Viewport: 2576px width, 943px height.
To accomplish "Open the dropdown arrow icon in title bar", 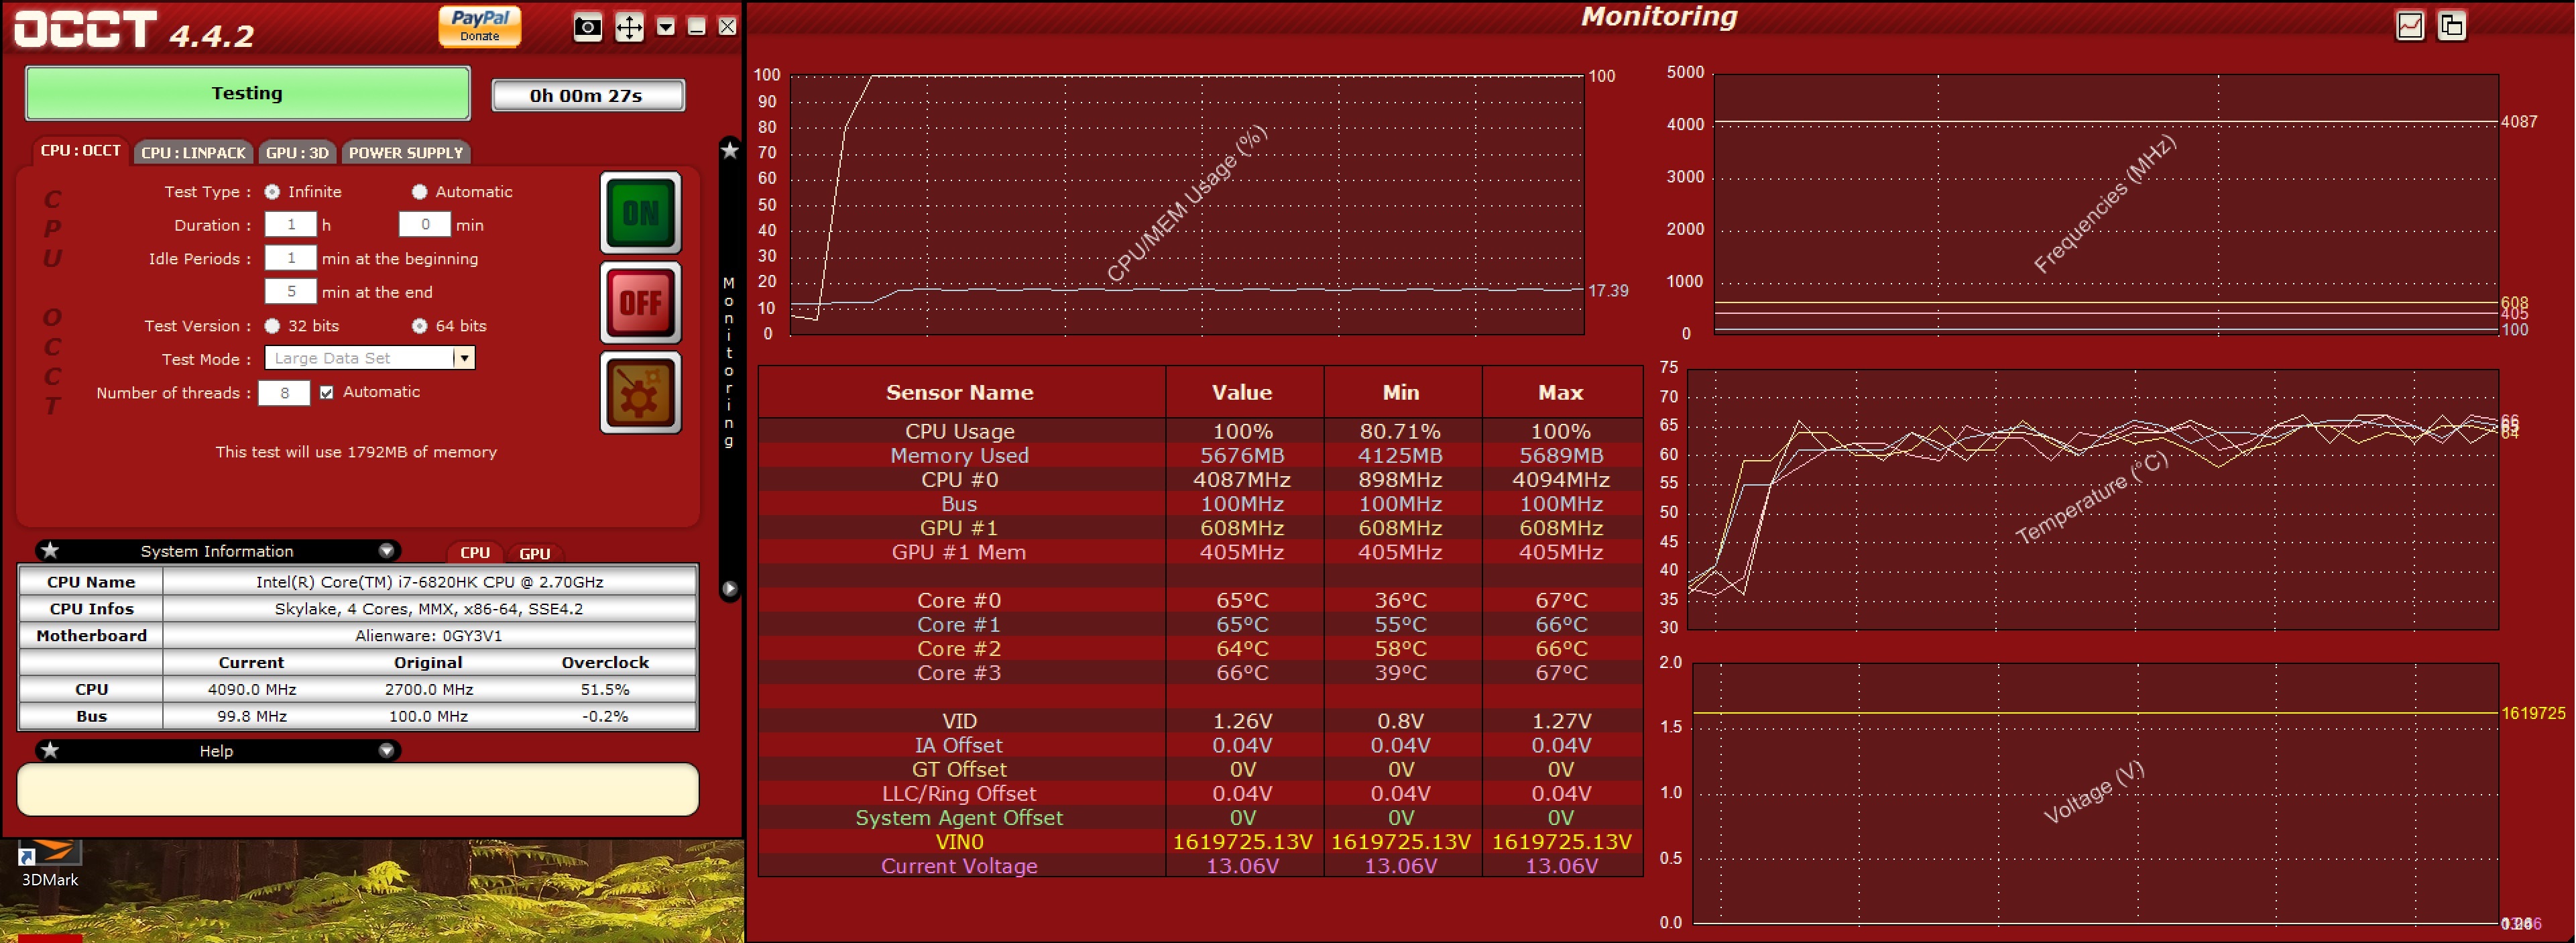I will [x=666, y=27].
